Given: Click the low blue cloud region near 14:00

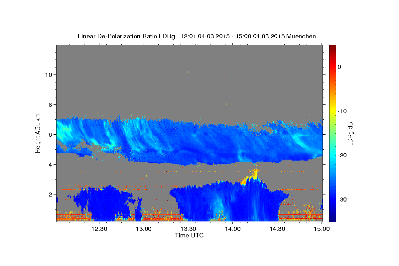Looking at the screenshot, I should tap(229, 201).
